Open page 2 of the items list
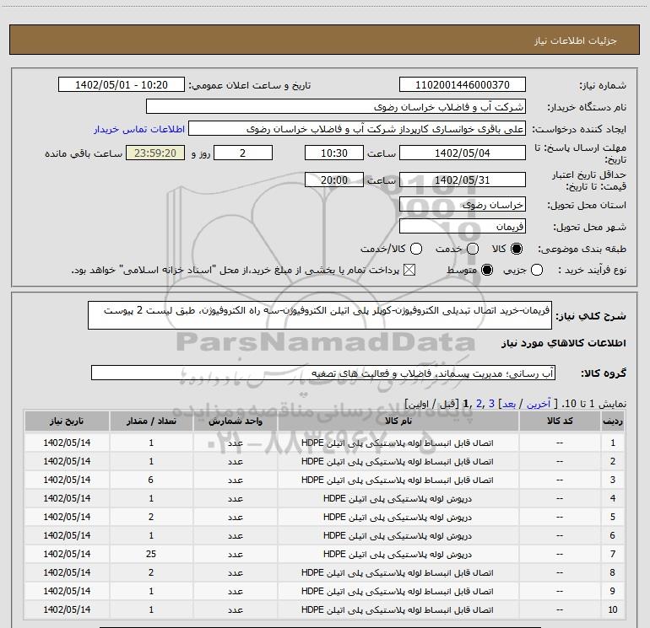The height and width of the screenshot is (628, 650). 479,404
